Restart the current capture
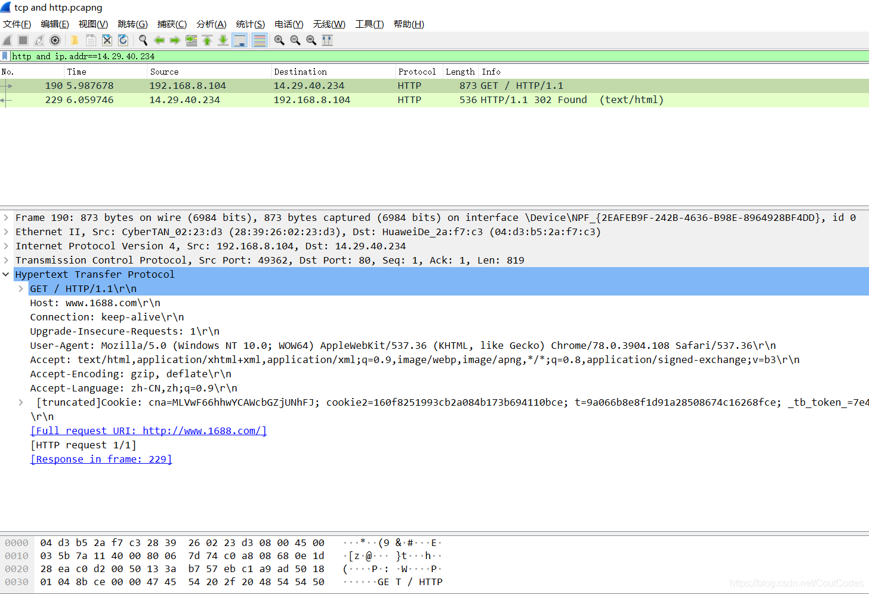The image size is (869, 594). pyautogui.click(x=39, y=40)
